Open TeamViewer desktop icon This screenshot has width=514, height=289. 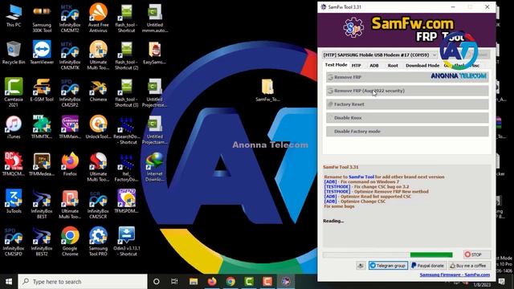(42, 52)
